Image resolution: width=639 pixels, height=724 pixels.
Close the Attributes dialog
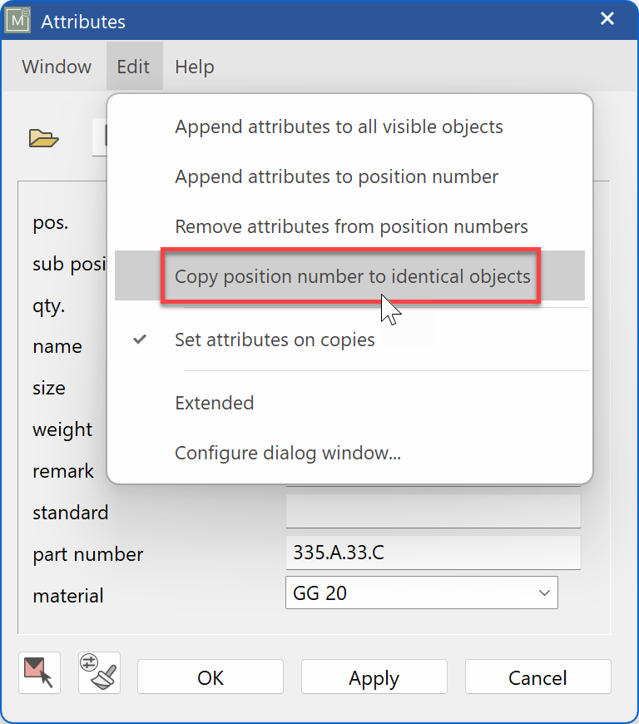tap(607, 18)
